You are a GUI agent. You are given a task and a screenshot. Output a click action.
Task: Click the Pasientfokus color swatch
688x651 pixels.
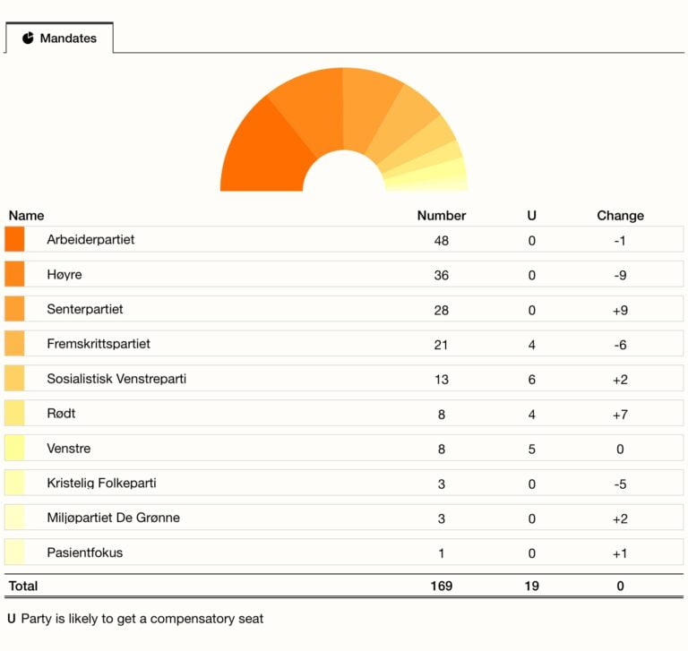pos(14,552)
